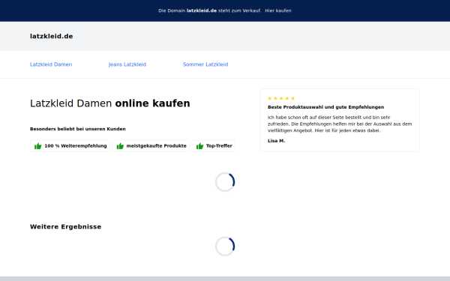Click reviewer name 'Lisa M.'
The width and height of the screenshot is (450, 281).
276,141
